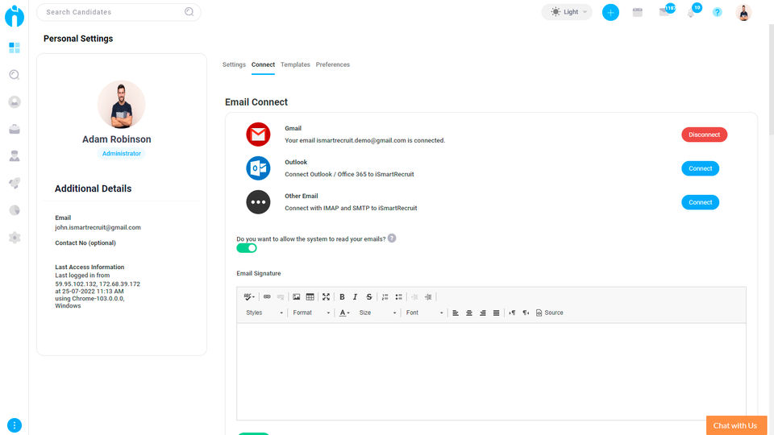This screenshot has width=774, height=435.
Task: Toggle allow system to read emails switch
Action: (247, 248)
